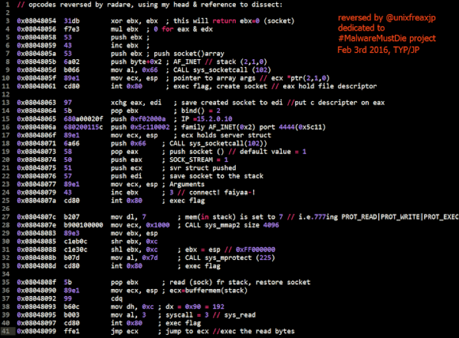Screen dimensions: 459x338
Task: Select opcode bytes 680200115c
Action: pos(84,127)
